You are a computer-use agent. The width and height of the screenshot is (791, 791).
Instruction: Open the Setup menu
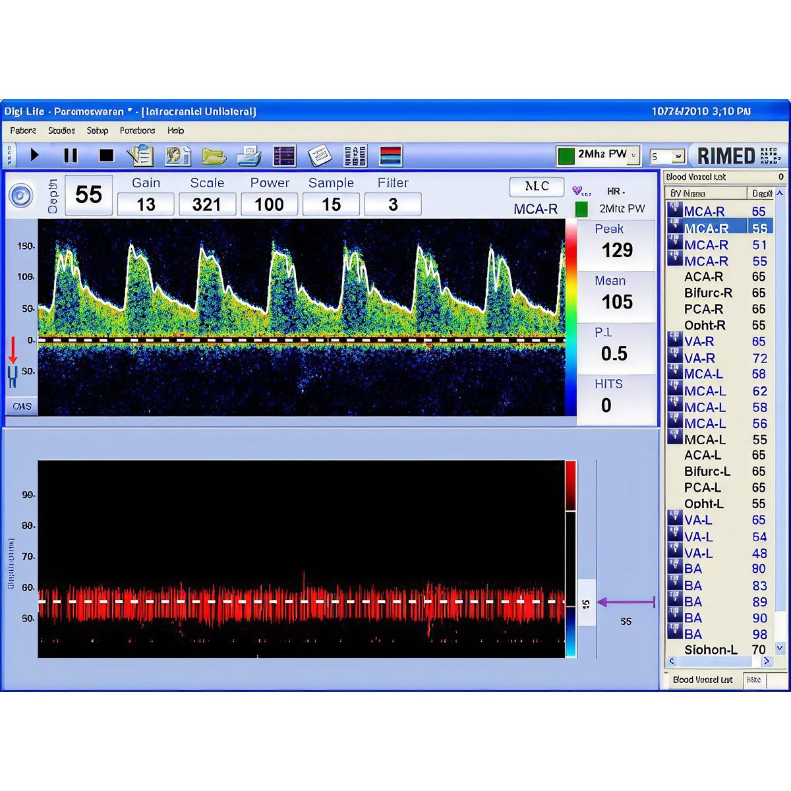click(97, 131)
